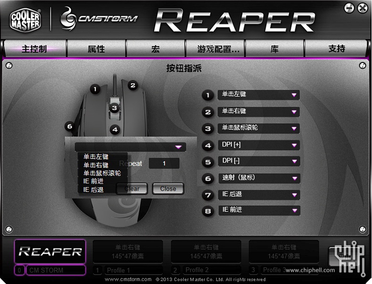
Task: Click the Repeat count field showing 1
Action: [x=164, y=163]
